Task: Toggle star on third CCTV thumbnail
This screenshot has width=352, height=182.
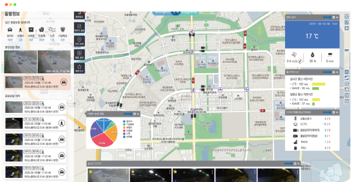Action: click(175, 171)
